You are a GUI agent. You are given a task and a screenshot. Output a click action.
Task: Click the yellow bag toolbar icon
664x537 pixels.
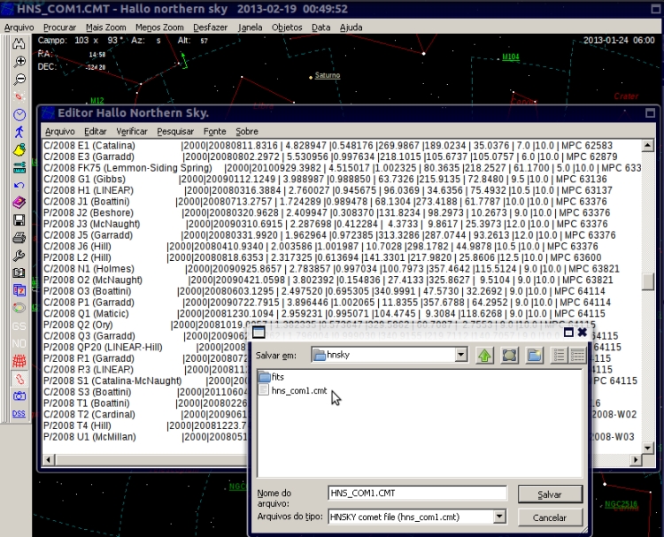19,150
